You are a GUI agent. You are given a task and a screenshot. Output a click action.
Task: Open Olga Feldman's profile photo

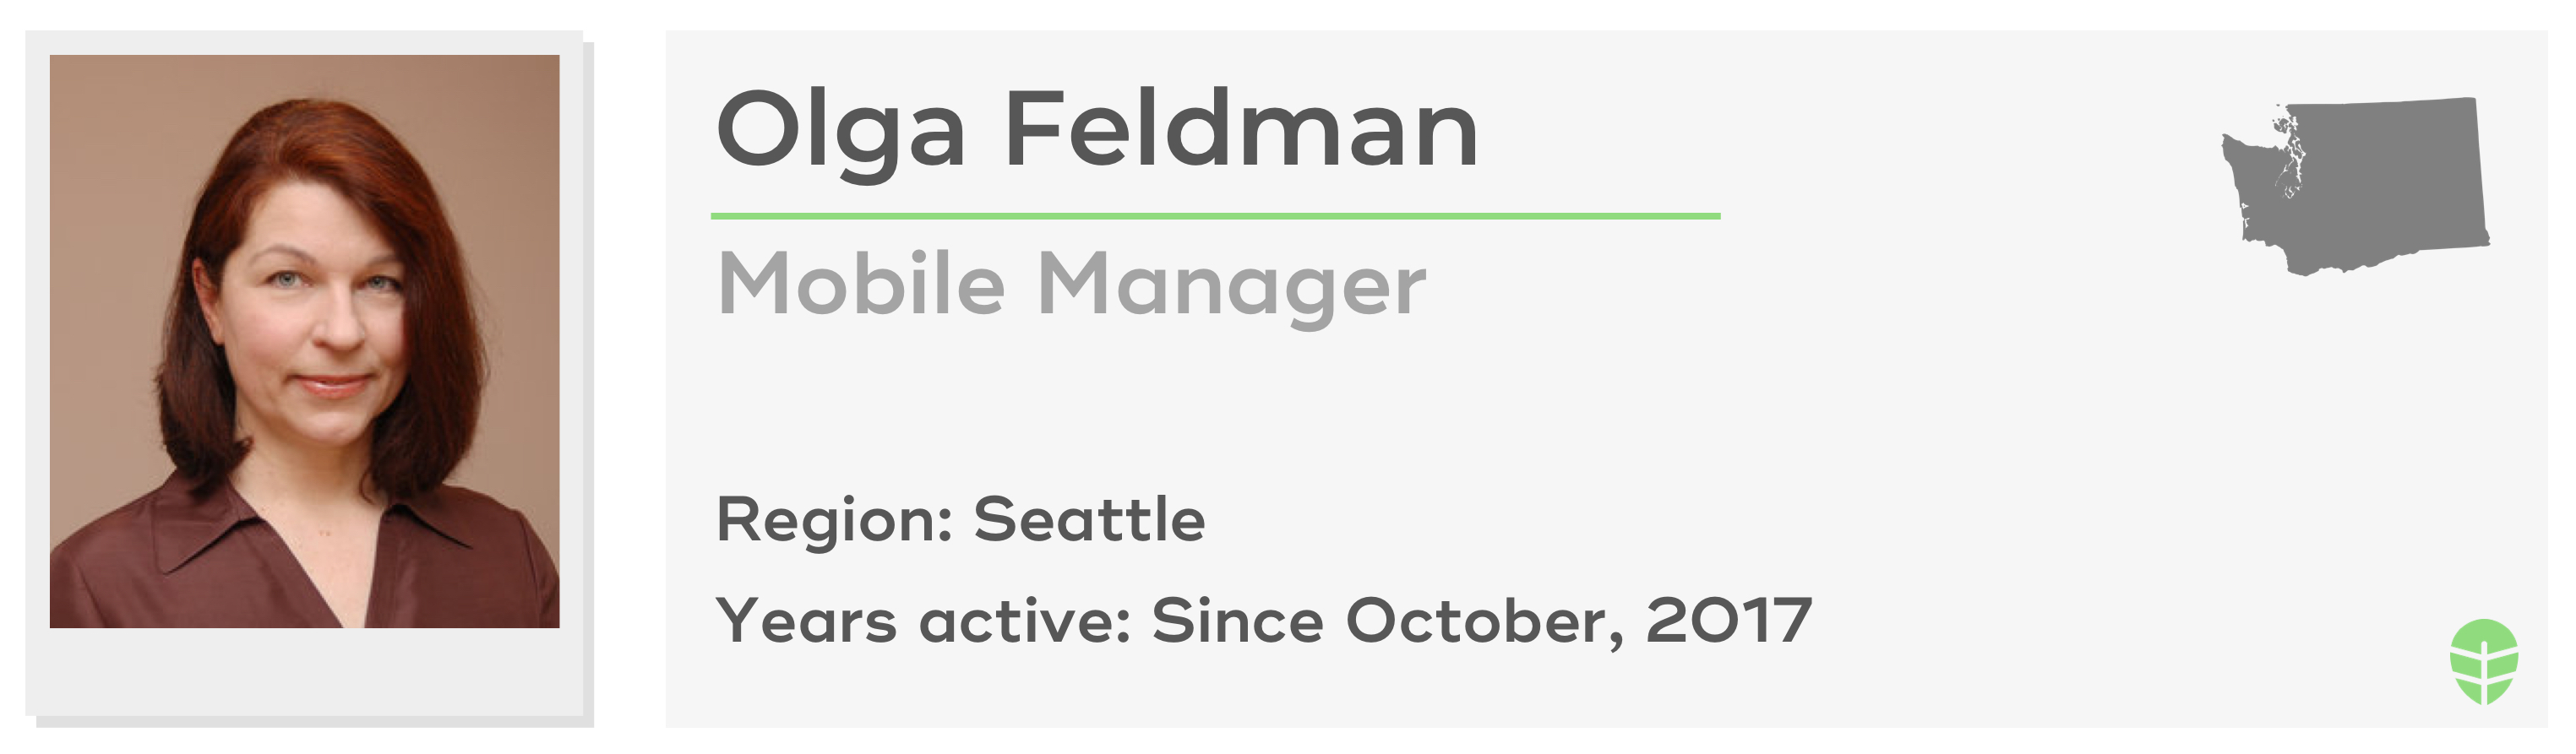(x=305, y=341)
